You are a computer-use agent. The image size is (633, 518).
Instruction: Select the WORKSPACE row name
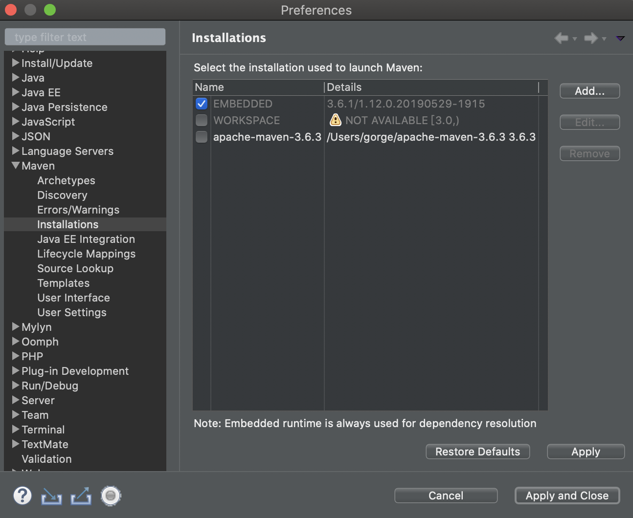247,120
